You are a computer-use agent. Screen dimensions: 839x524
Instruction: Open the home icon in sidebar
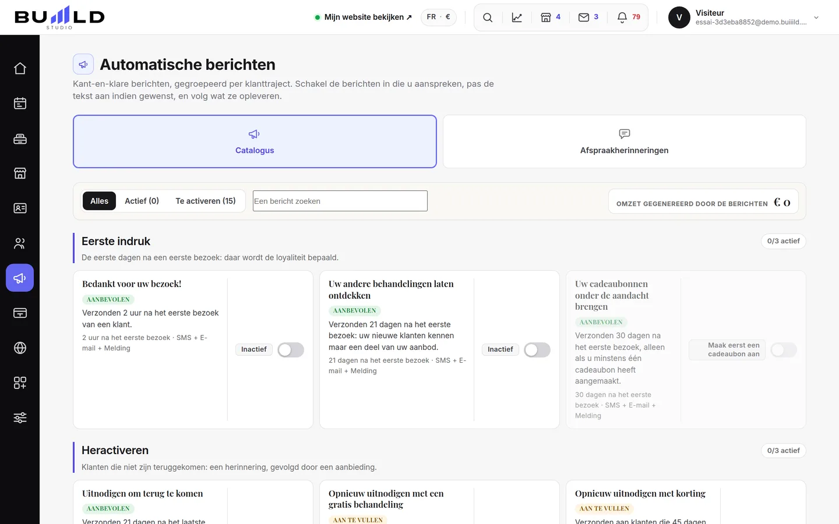tap(20, 68)
